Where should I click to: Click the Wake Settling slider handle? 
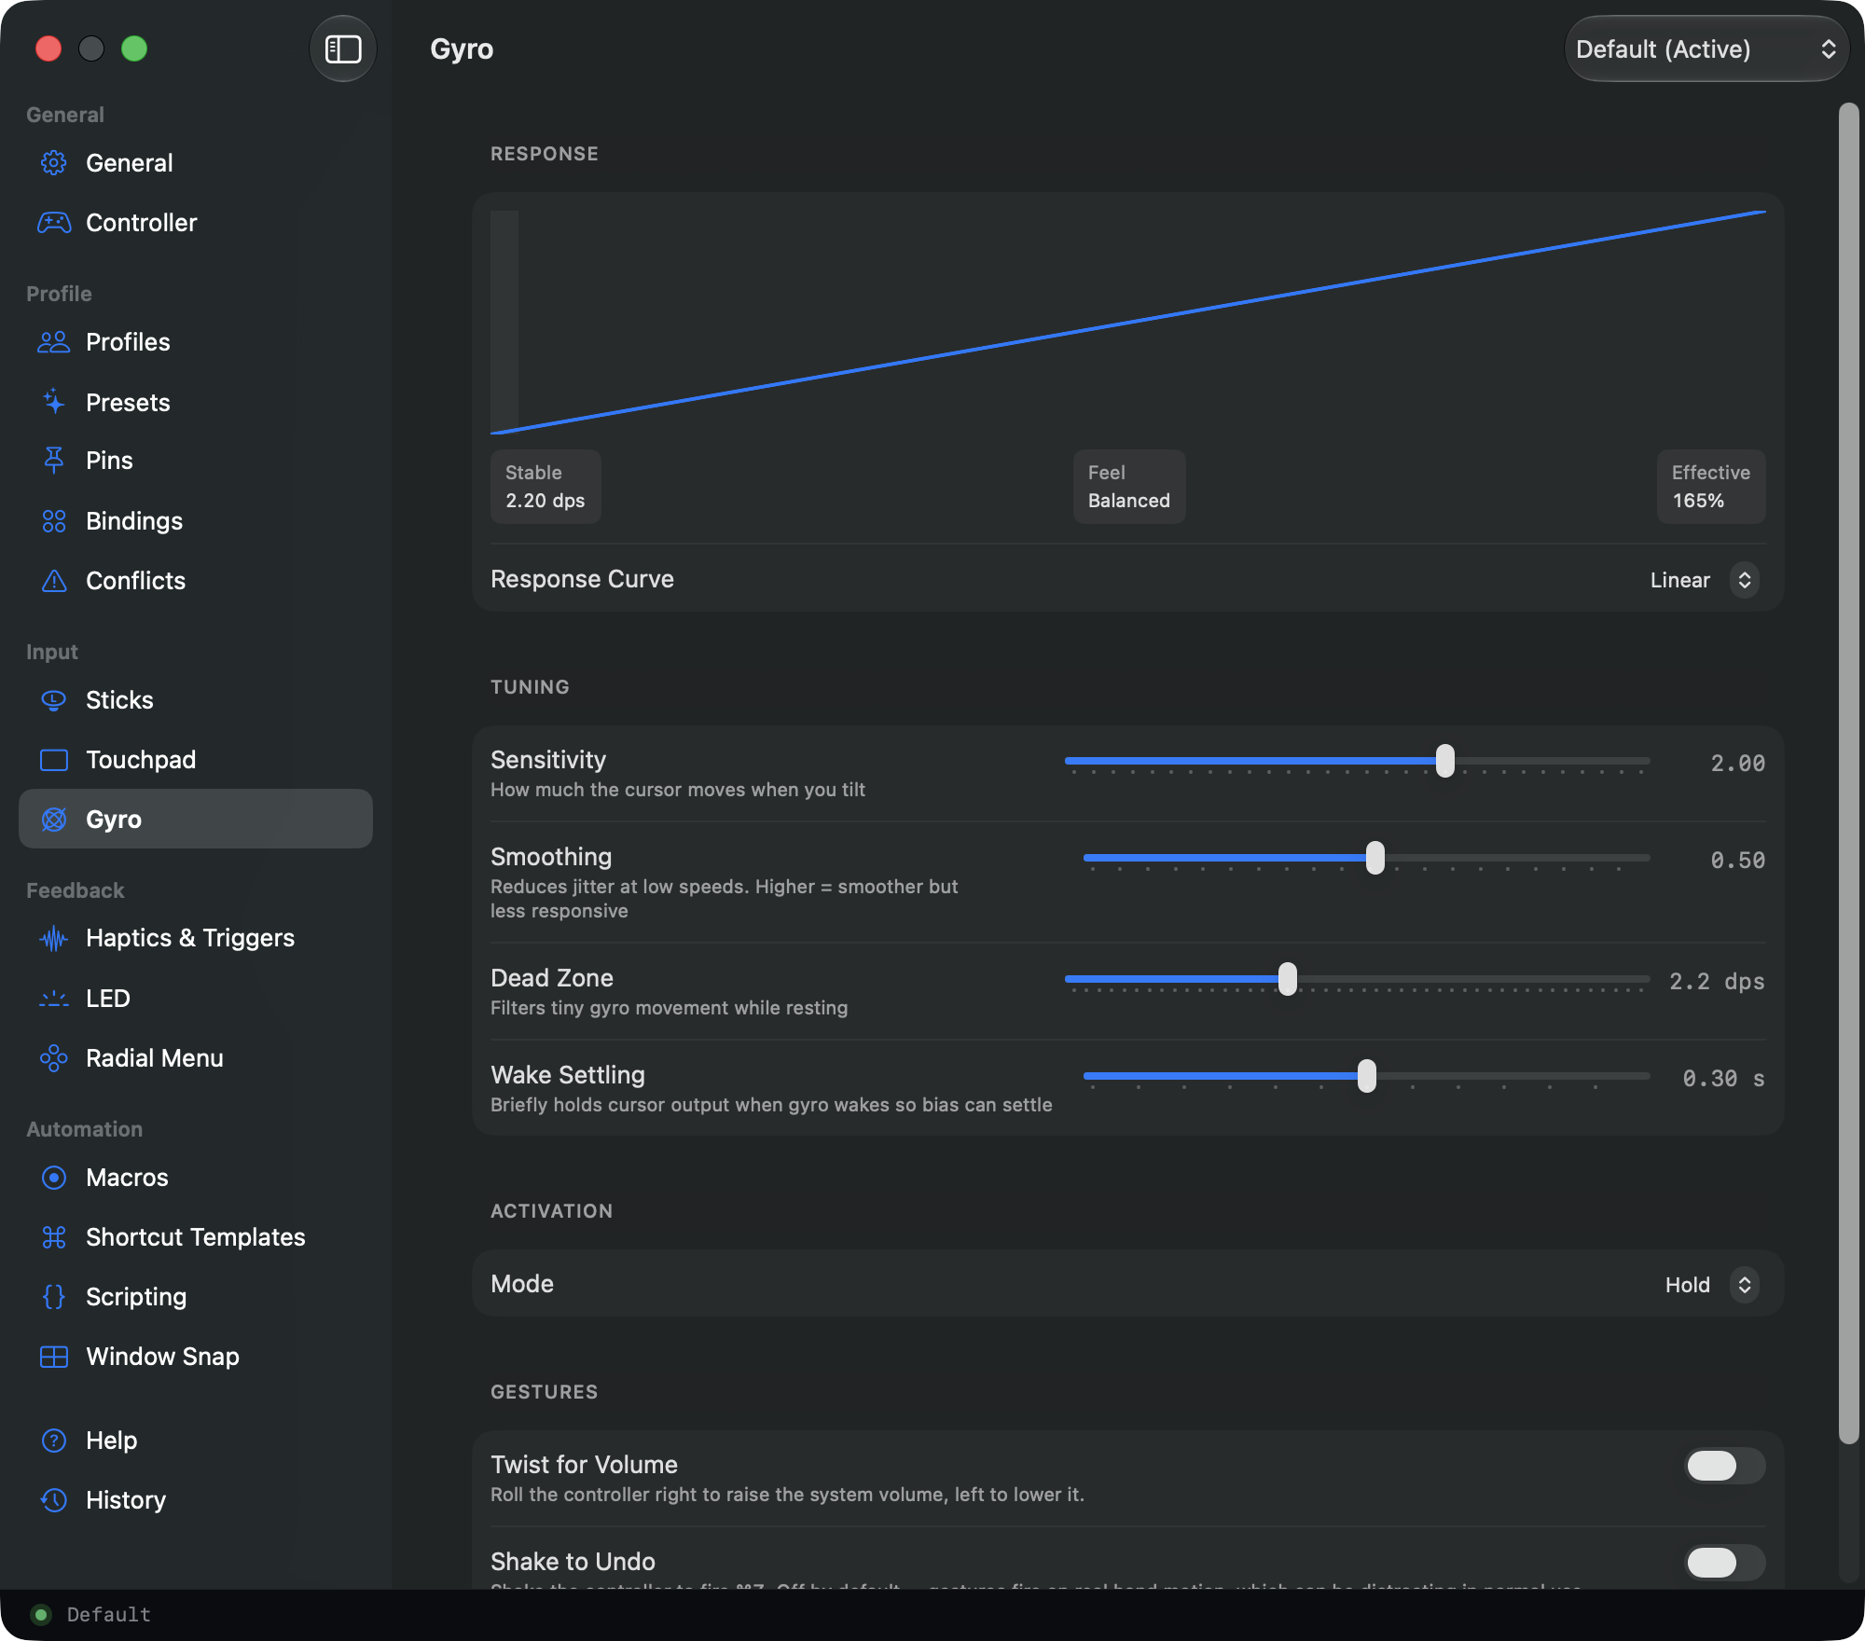coord(1367,1076)
